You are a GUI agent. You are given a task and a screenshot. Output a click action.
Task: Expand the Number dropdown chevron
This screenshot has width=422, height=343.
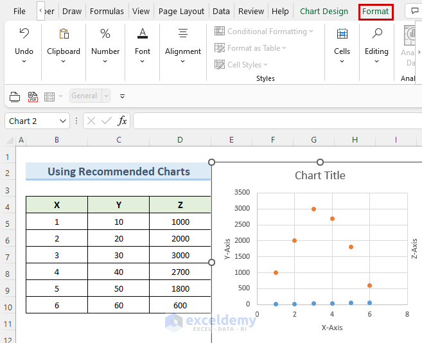(105, 62)
